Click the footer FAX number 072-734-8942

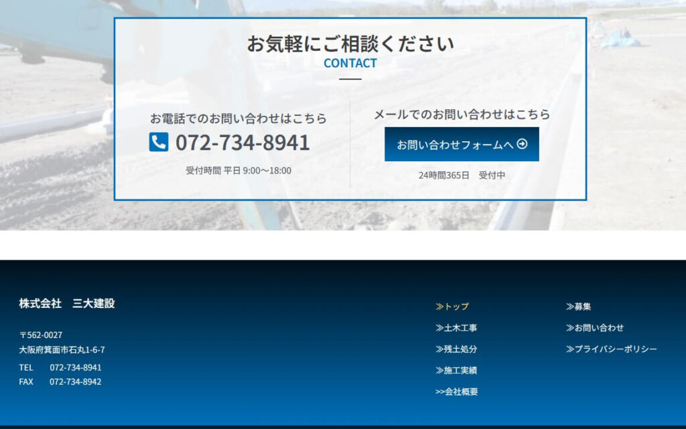coord(75,381)
